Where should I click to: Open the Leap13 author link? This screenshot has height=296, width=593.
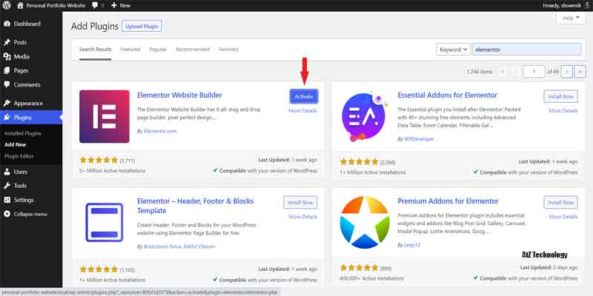coord(412,245)
